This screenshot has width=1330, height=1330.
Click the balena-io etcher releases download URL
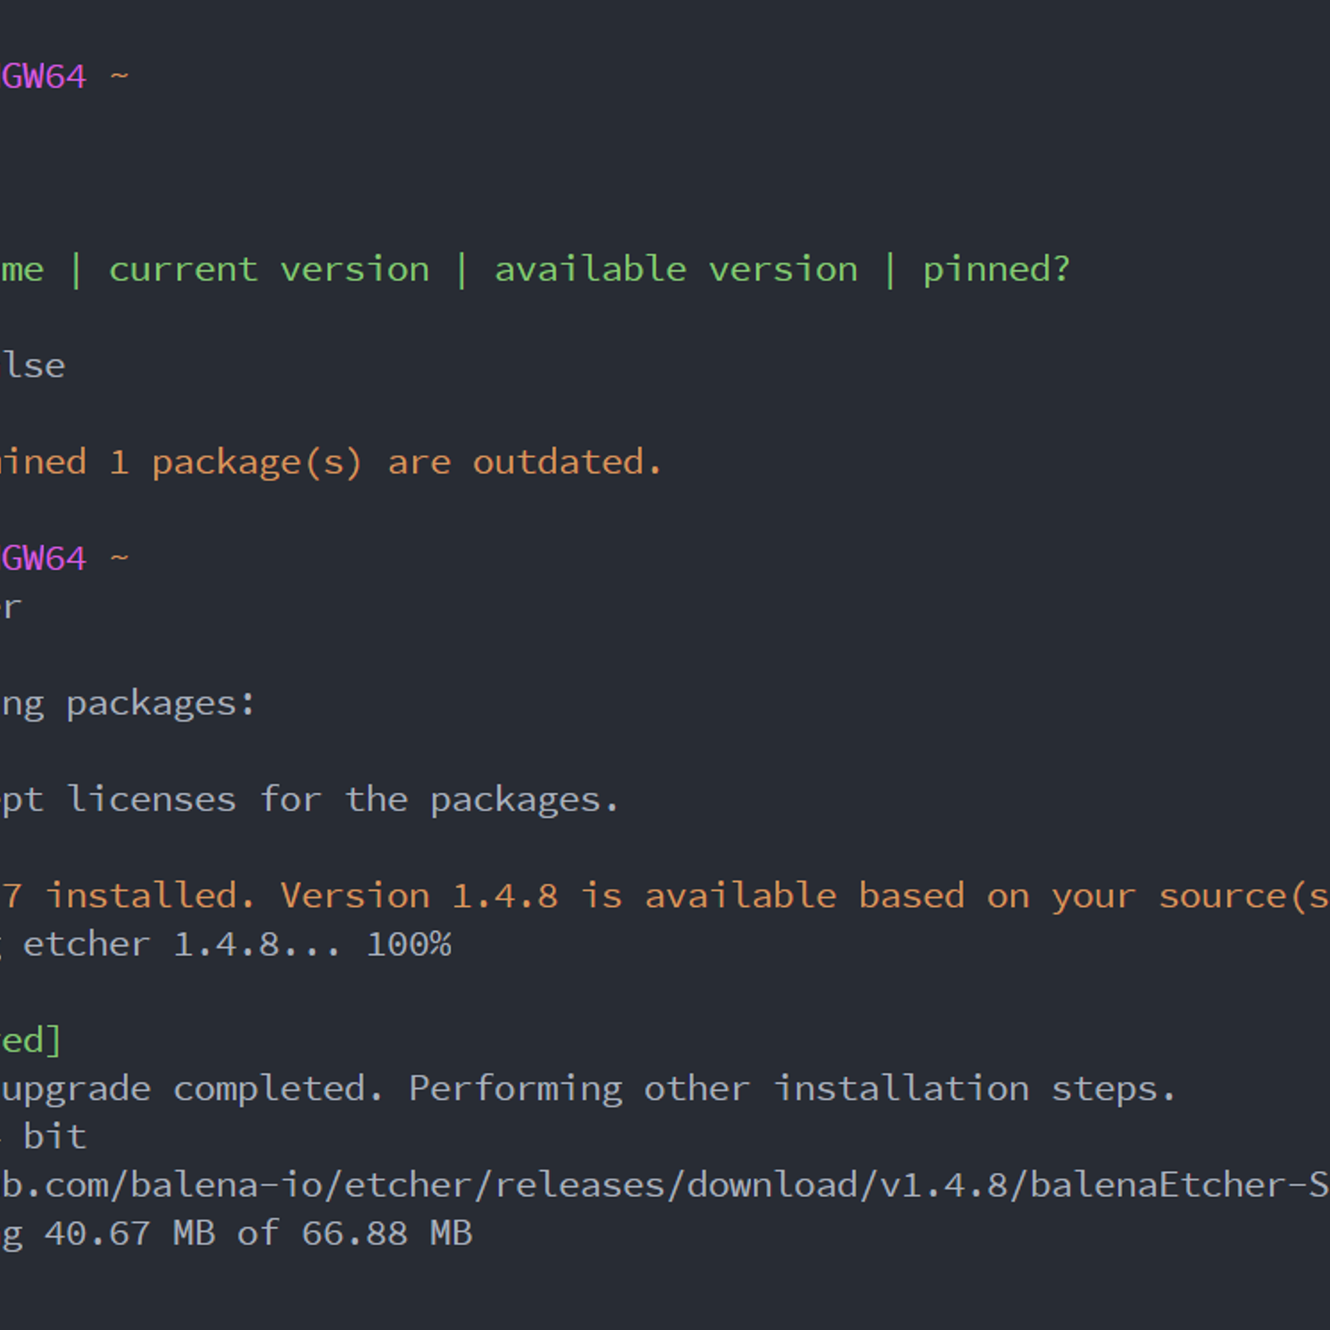click(x=665, y=1185)
